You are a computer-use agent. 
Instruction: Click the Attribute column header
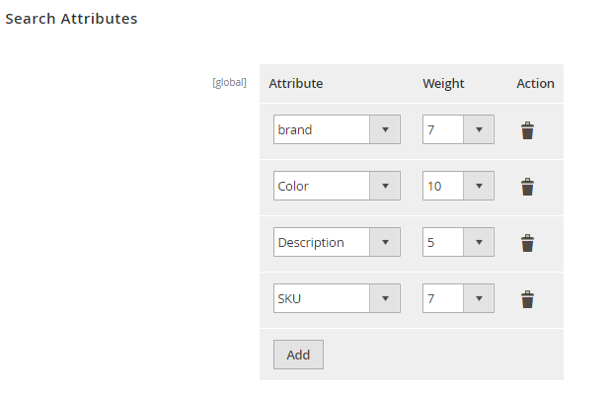[295, 84]
